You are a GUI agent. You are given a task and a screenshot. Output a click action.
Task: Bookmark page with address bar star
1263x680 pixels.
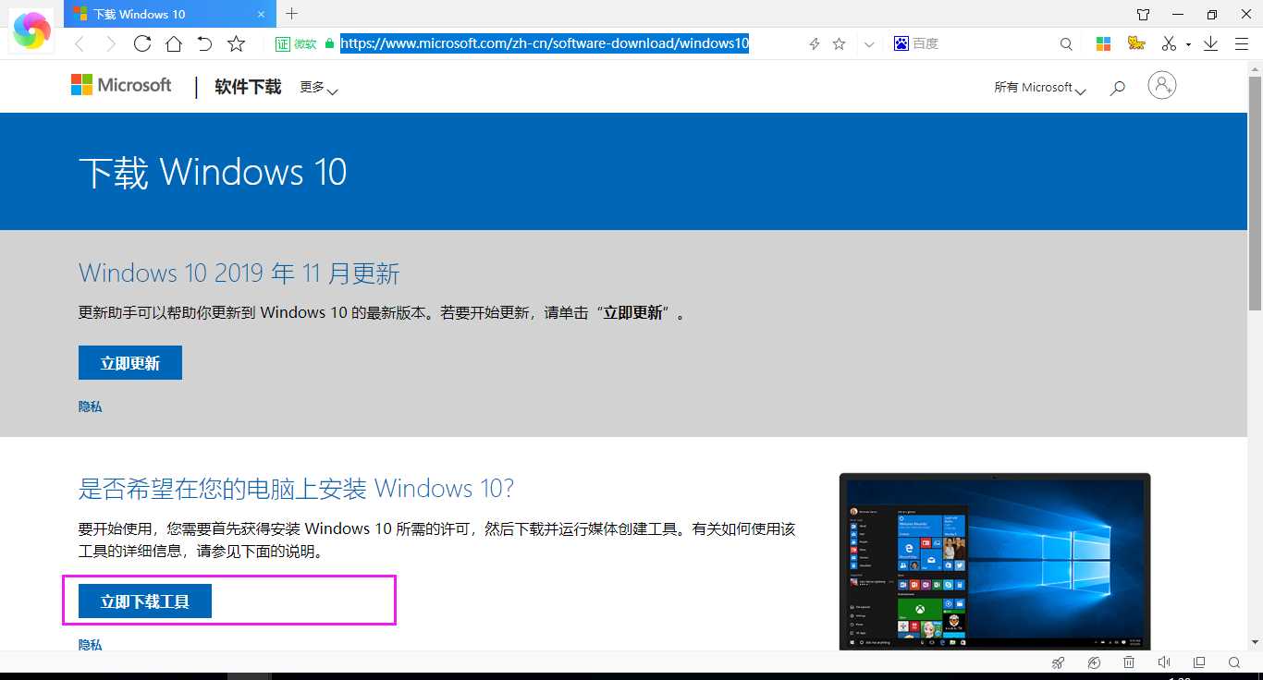(x=840, y=43)
